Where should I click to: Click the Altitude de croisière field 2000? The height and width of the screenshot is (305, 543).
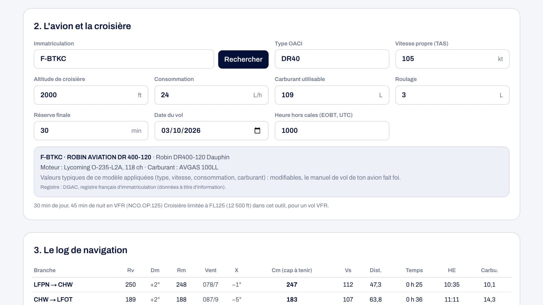(91, 95)
